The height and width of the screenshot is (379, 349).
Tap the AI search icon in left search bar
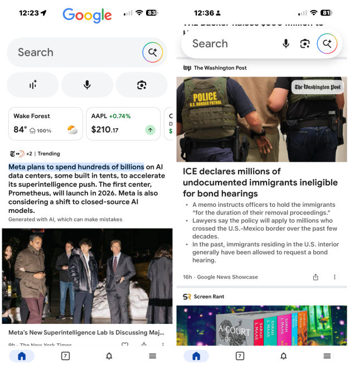(x=152, y=52)
